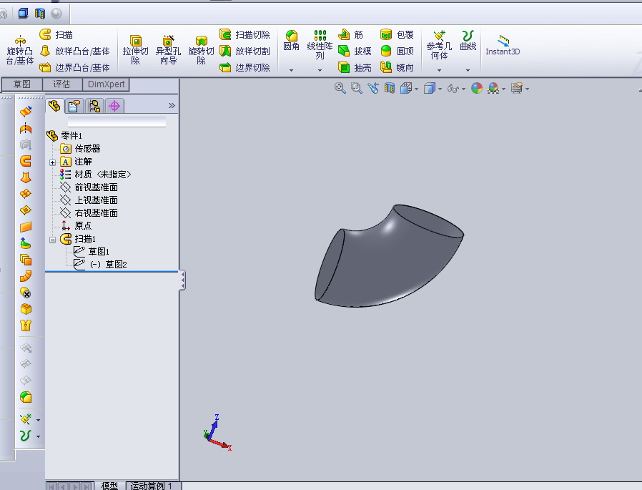
Task: Select 材质 <未指定> material item
Action: (x=95, y=174)
